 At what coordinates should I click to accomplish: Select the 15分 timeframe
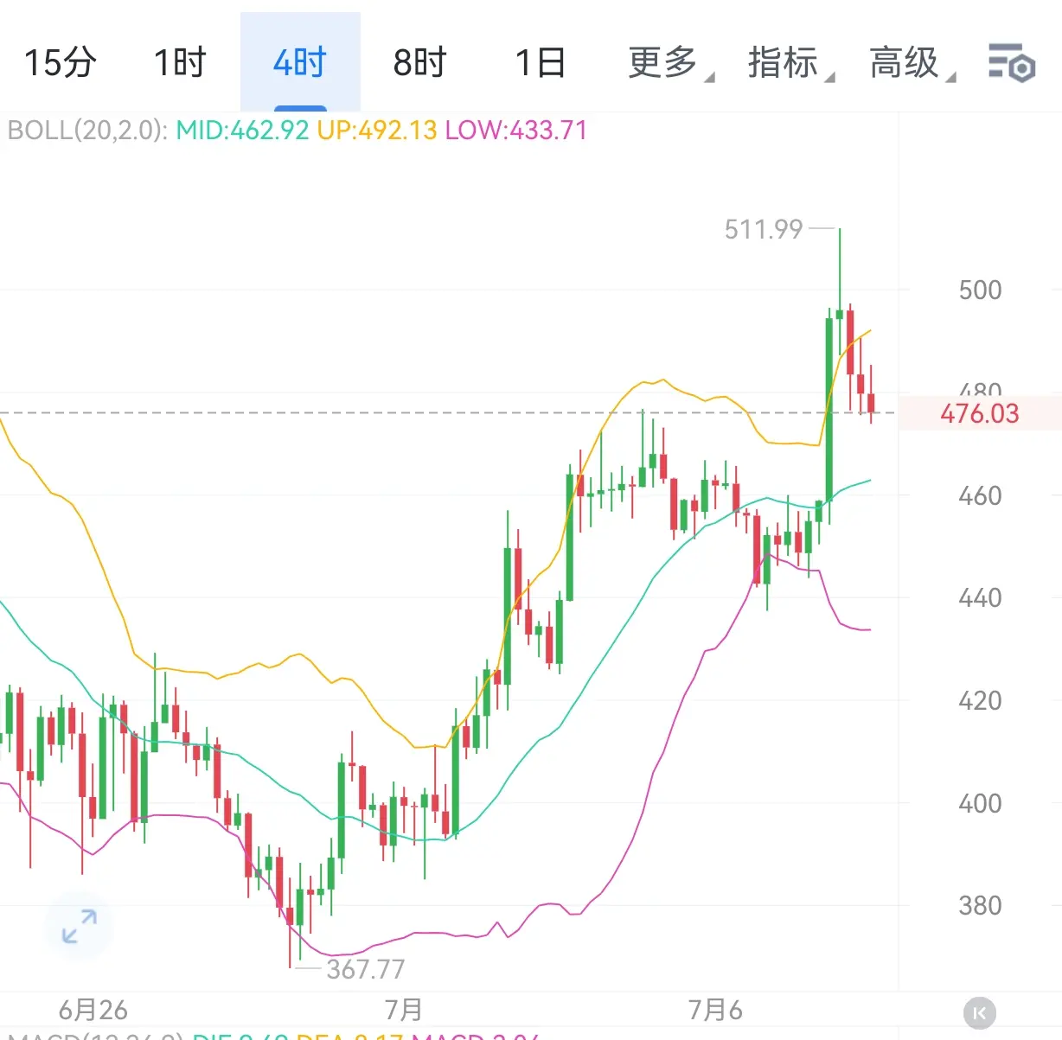(x=60, y=62)
